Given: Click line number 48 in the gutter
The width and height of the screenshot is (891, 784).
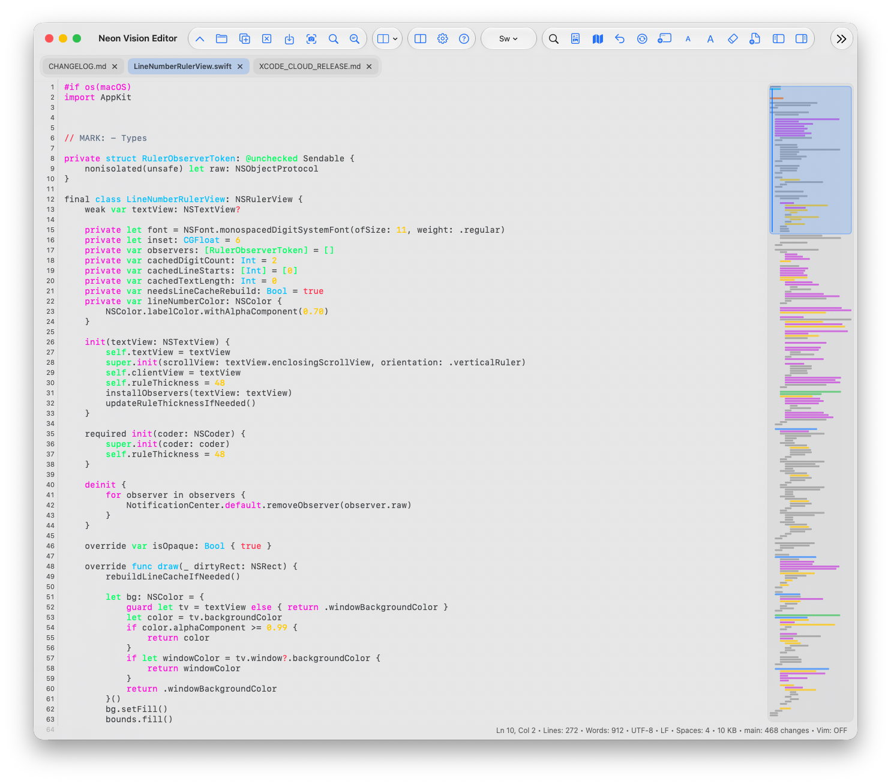Looking at the screenshot, I should click(50, 566).
